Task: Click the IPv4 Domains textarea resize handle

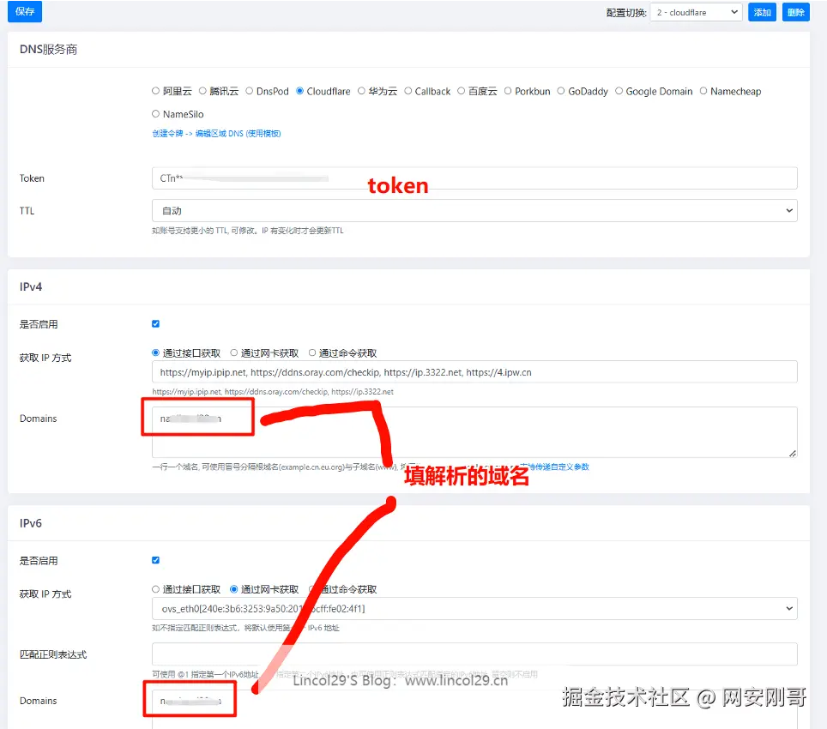Action: coord(792,454)
